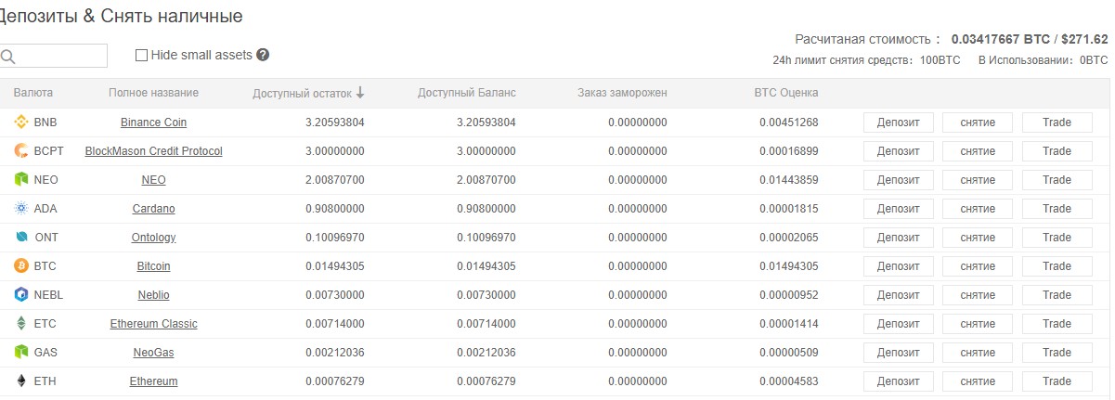Open the NeoGas link
The height and width of the screenshot is (400, 1115).
point(154,353)
